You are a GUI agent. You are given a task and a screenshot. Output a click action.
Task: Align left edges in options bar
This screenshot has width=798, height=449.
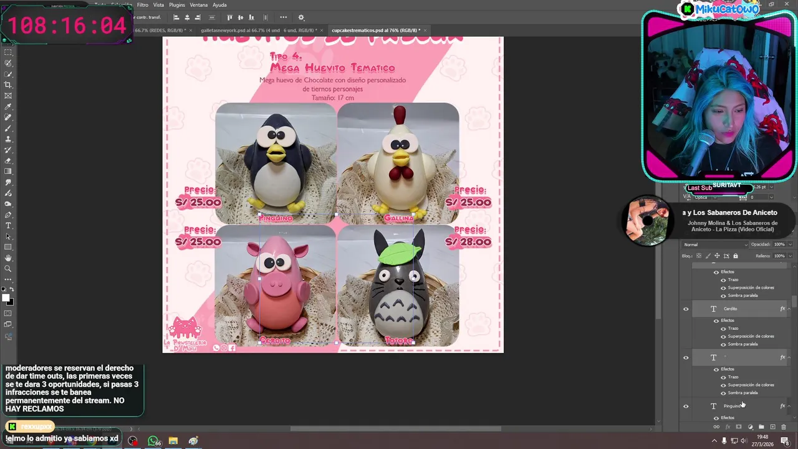pos(176,17)
